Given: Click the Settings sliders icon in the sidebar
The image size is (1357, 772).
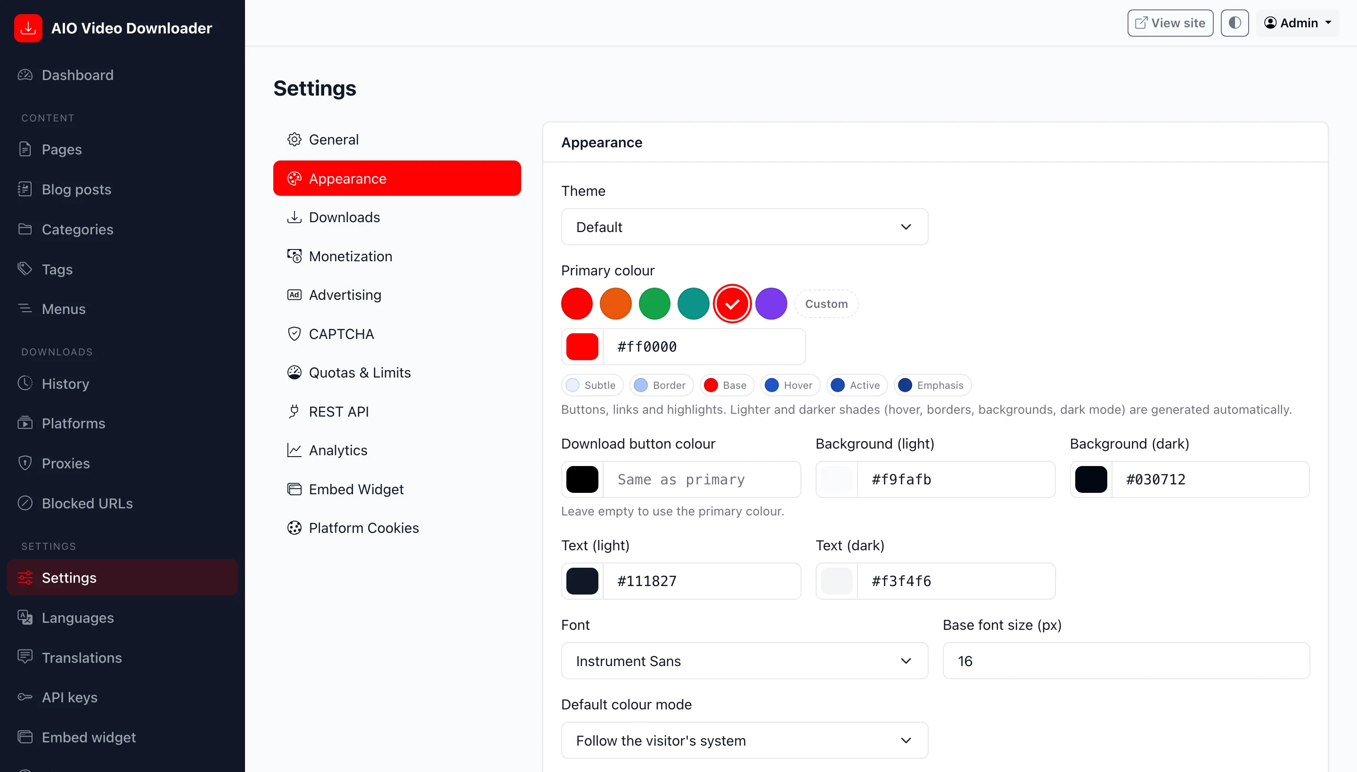Looking at the screenshot, I should tap(25, 578).
